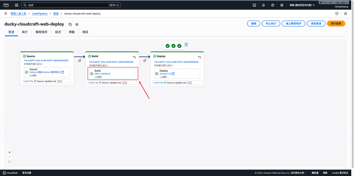Click the orange 發行變更 button
The height and width of the screenshot is (176, 354).
(x=336, y=23)
